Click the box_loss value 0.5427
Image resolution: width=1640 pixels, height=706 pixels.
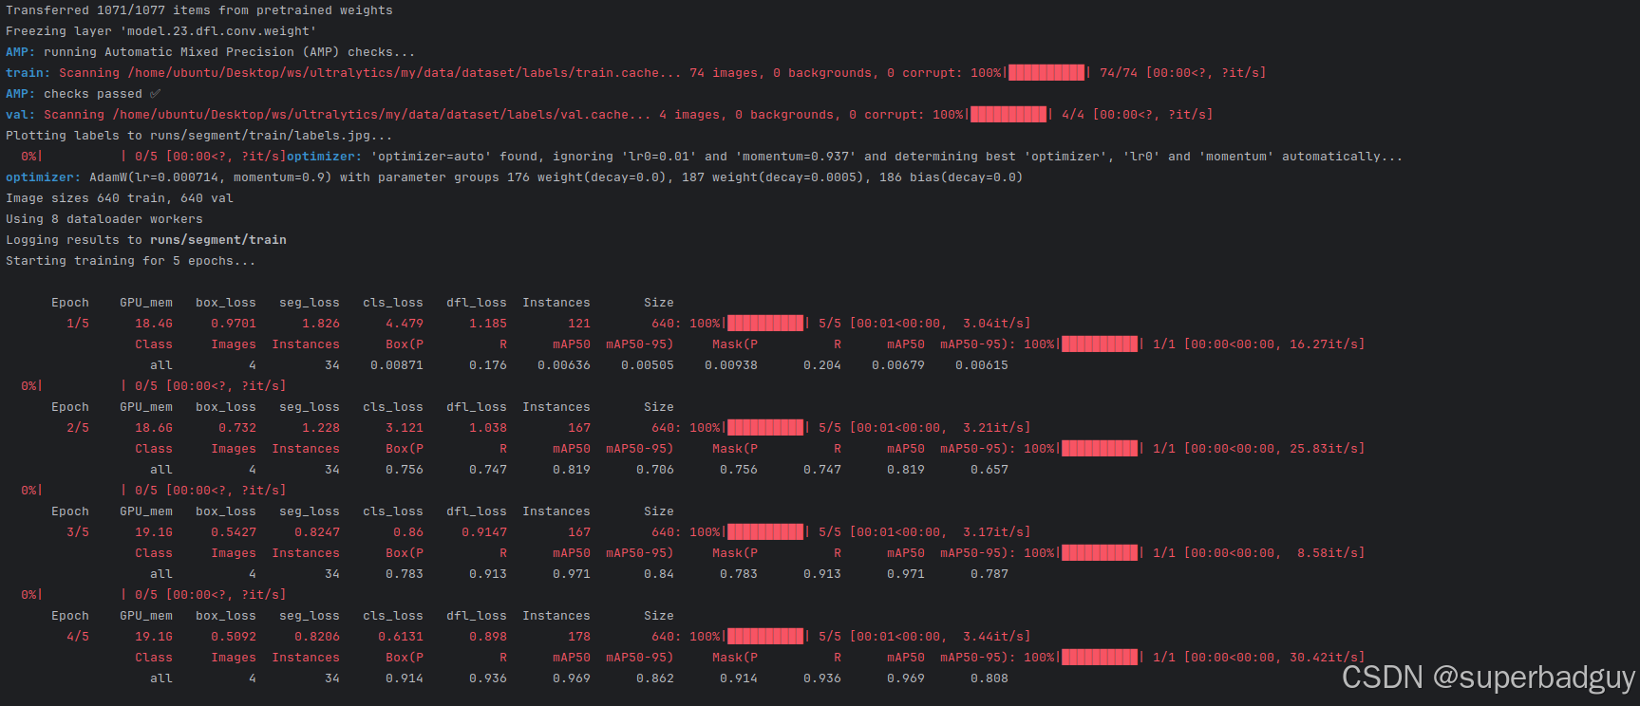234,532
